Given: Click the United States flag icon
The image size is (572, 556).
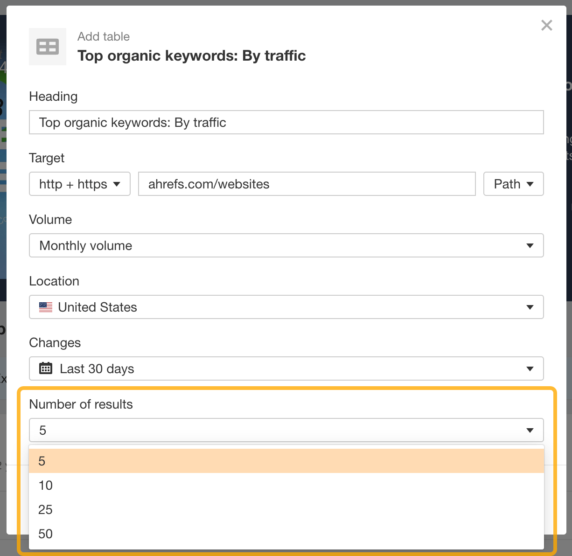Looking at the screenshot, I should [46, 307].
